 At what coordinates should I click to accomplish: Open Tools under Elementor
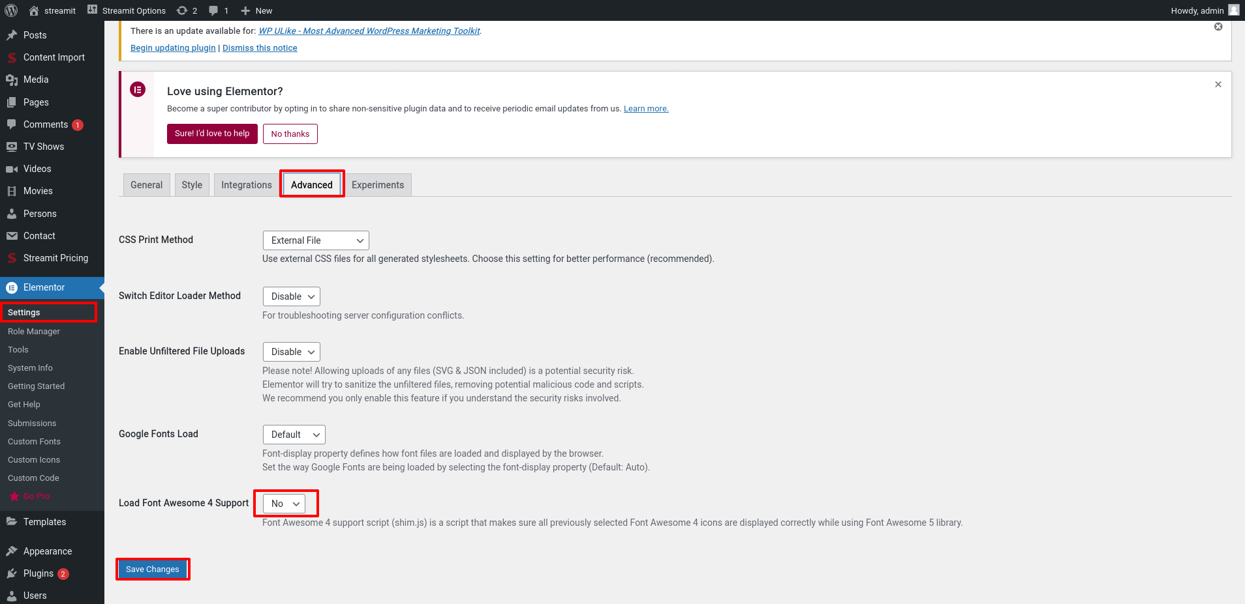pos(18,350)
